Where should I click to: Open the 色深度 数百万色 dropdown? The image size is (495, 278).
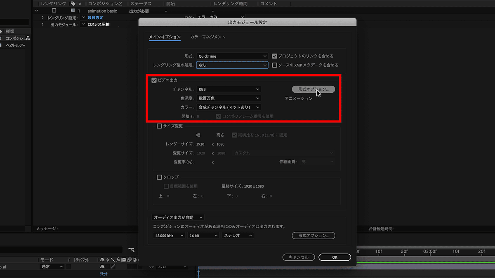pyautogui.click(x=229, y=98)
